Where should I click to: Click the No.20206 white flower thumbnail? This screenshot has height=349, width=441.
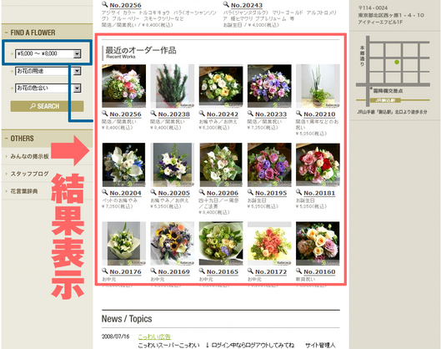(x=221, y=164)
